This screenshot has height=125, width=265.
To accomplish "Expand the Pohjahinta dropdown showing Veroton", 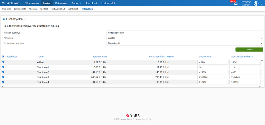I will click(184, 38).
